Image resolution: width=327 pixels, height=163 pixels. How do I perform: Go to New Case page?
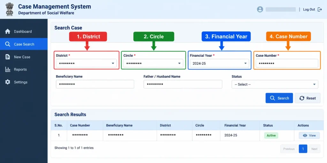[x=24, y=57]
